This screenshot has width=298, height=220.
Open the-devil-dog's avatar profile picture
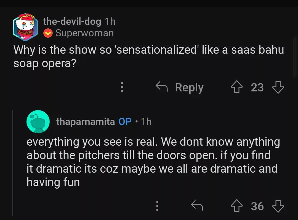(25, 27)
